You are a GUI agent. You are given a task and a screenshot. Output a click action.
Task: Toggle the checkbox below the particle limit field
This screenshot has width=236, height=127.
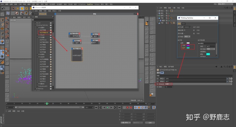click(x=185, y=30)
